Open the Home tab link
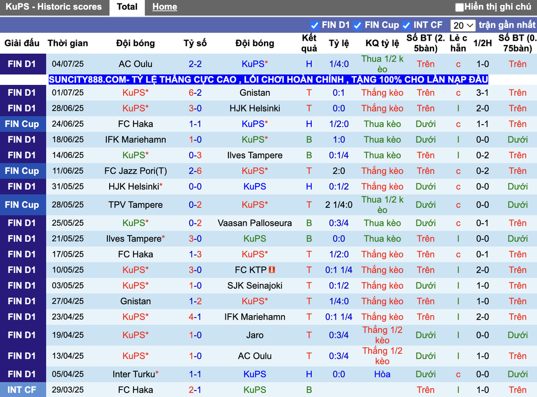Viewport: 537px width, 397px height. click(165, 7)
